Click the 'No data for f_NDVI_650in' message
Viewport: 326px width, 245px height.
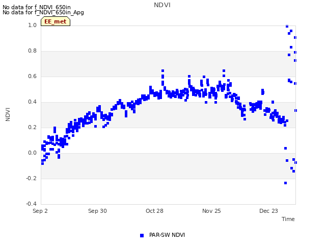click(x=37, y=7)
